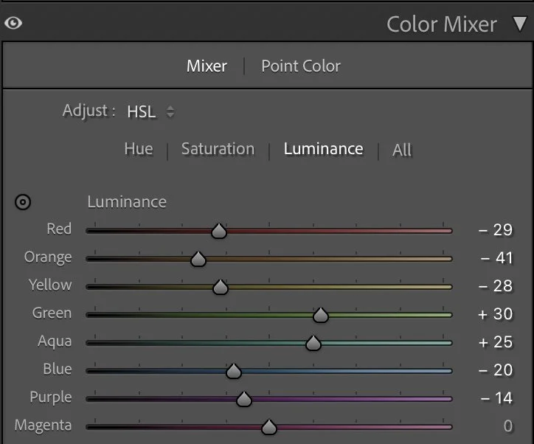This screenshot has height=444, width=534.
Task: Collapse the Color Mixer panel triangle
Action: [x=520, y=24]
